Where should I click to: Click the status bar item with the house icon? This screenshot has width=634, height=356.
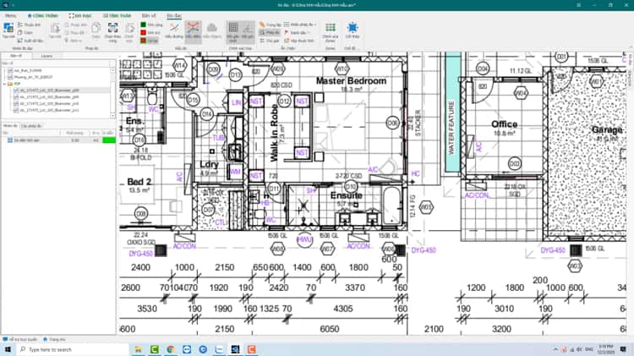click(x=54, y=339)
